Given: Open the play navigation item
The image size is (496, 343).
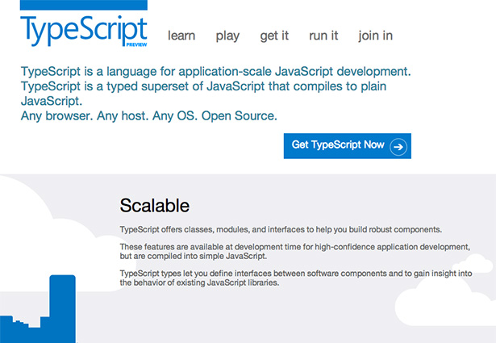Looking at the screenshot, I should point(227,36).
